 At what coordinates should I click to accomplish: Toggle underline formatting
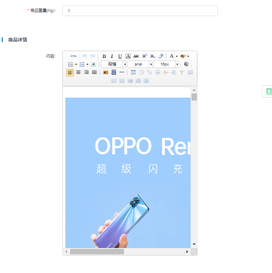[120, 56]
